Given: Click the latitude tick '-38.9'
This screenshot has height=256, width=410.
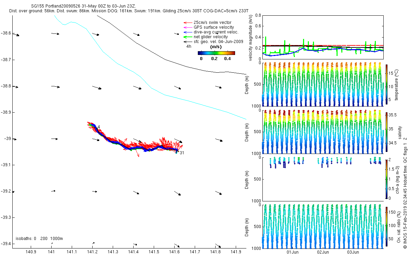Looking at the screenshot, I should click(6, 112).
